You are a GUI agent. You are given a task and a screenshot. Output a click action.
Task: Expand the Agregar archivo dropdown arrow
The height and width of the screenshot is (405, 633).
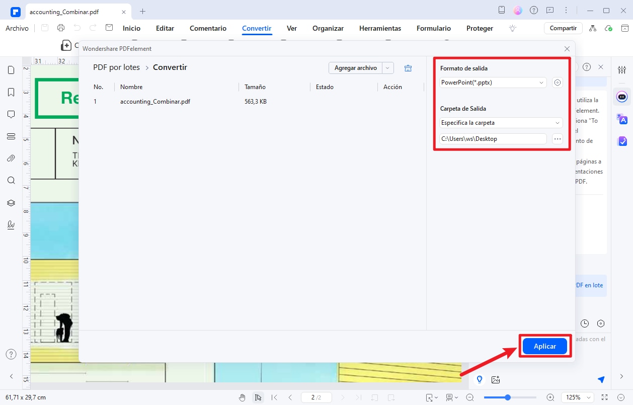pyautogui.click(x=388, y=68)
